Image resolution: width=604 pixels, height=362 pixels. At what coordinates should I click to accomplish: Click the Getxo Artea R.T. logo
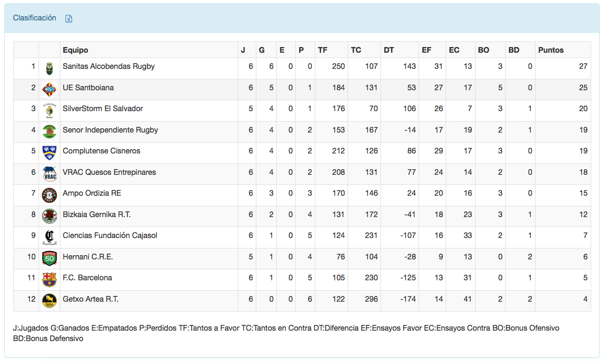(x=49, y=300)
